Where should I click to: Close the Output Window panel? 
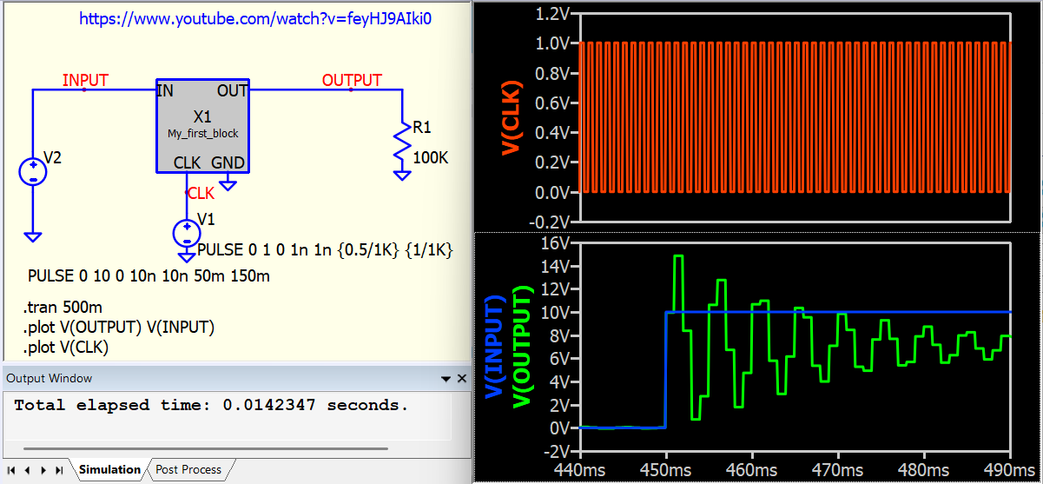tap(462, 379)
